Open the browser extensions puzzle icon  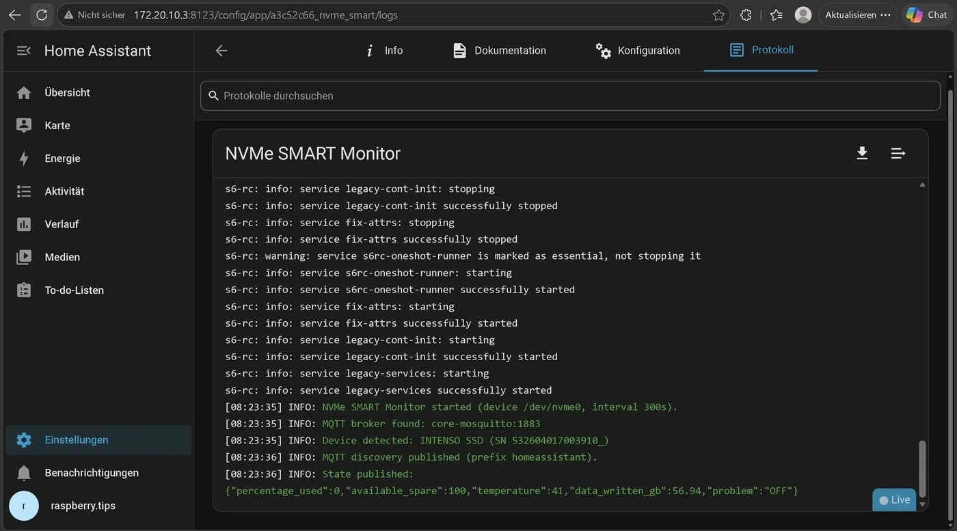pyautogui.click(x=746, y=14)
